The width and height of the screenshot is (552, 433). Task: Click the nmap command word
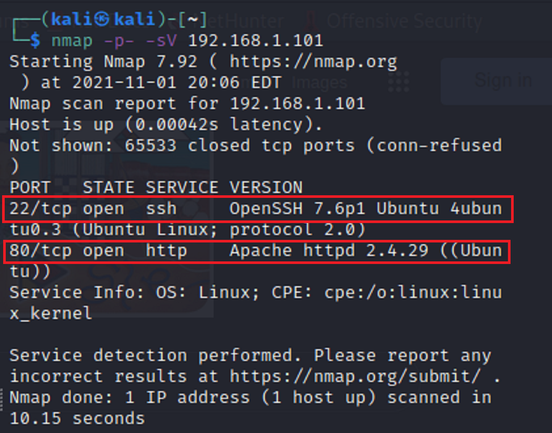tap(72, 40)
